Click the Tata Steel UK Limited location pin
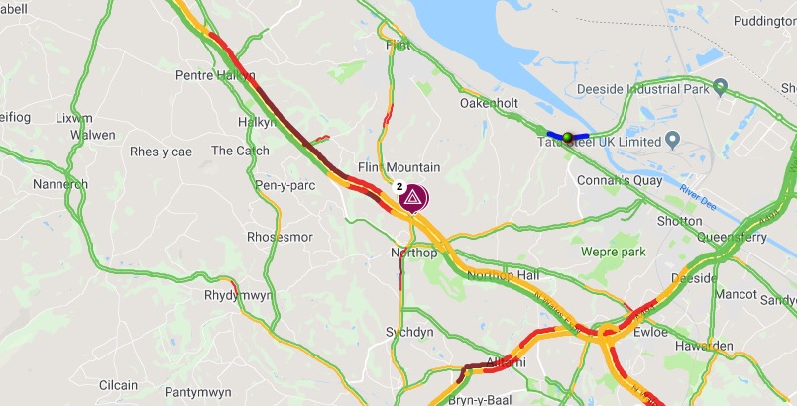Viewport: 797px width, 406px height. pos(673,140)
